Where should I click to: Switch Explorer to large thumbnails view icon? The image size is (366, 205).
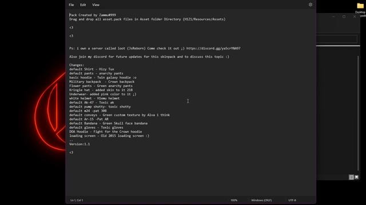click(356, 177)
